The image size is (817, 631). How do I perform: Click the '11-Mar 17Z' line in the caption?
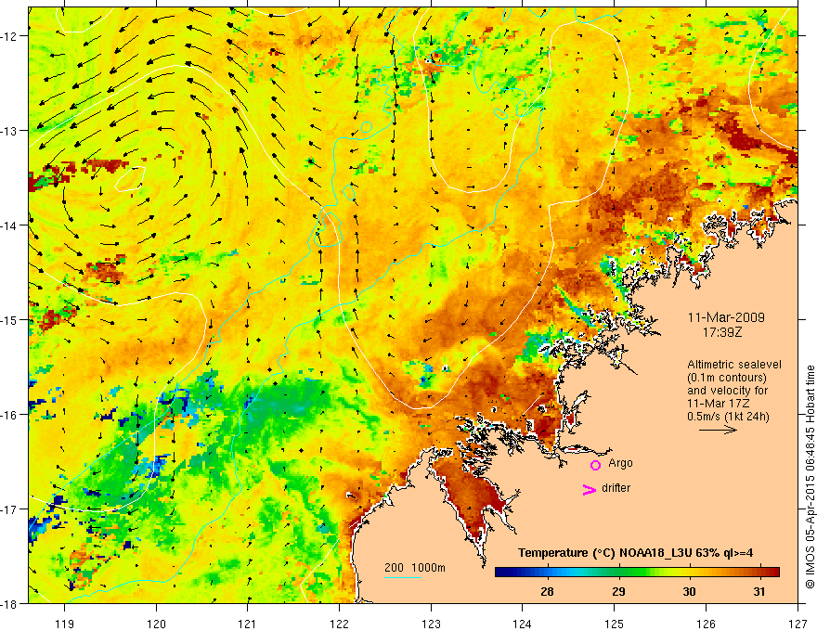tap(716, 404)
